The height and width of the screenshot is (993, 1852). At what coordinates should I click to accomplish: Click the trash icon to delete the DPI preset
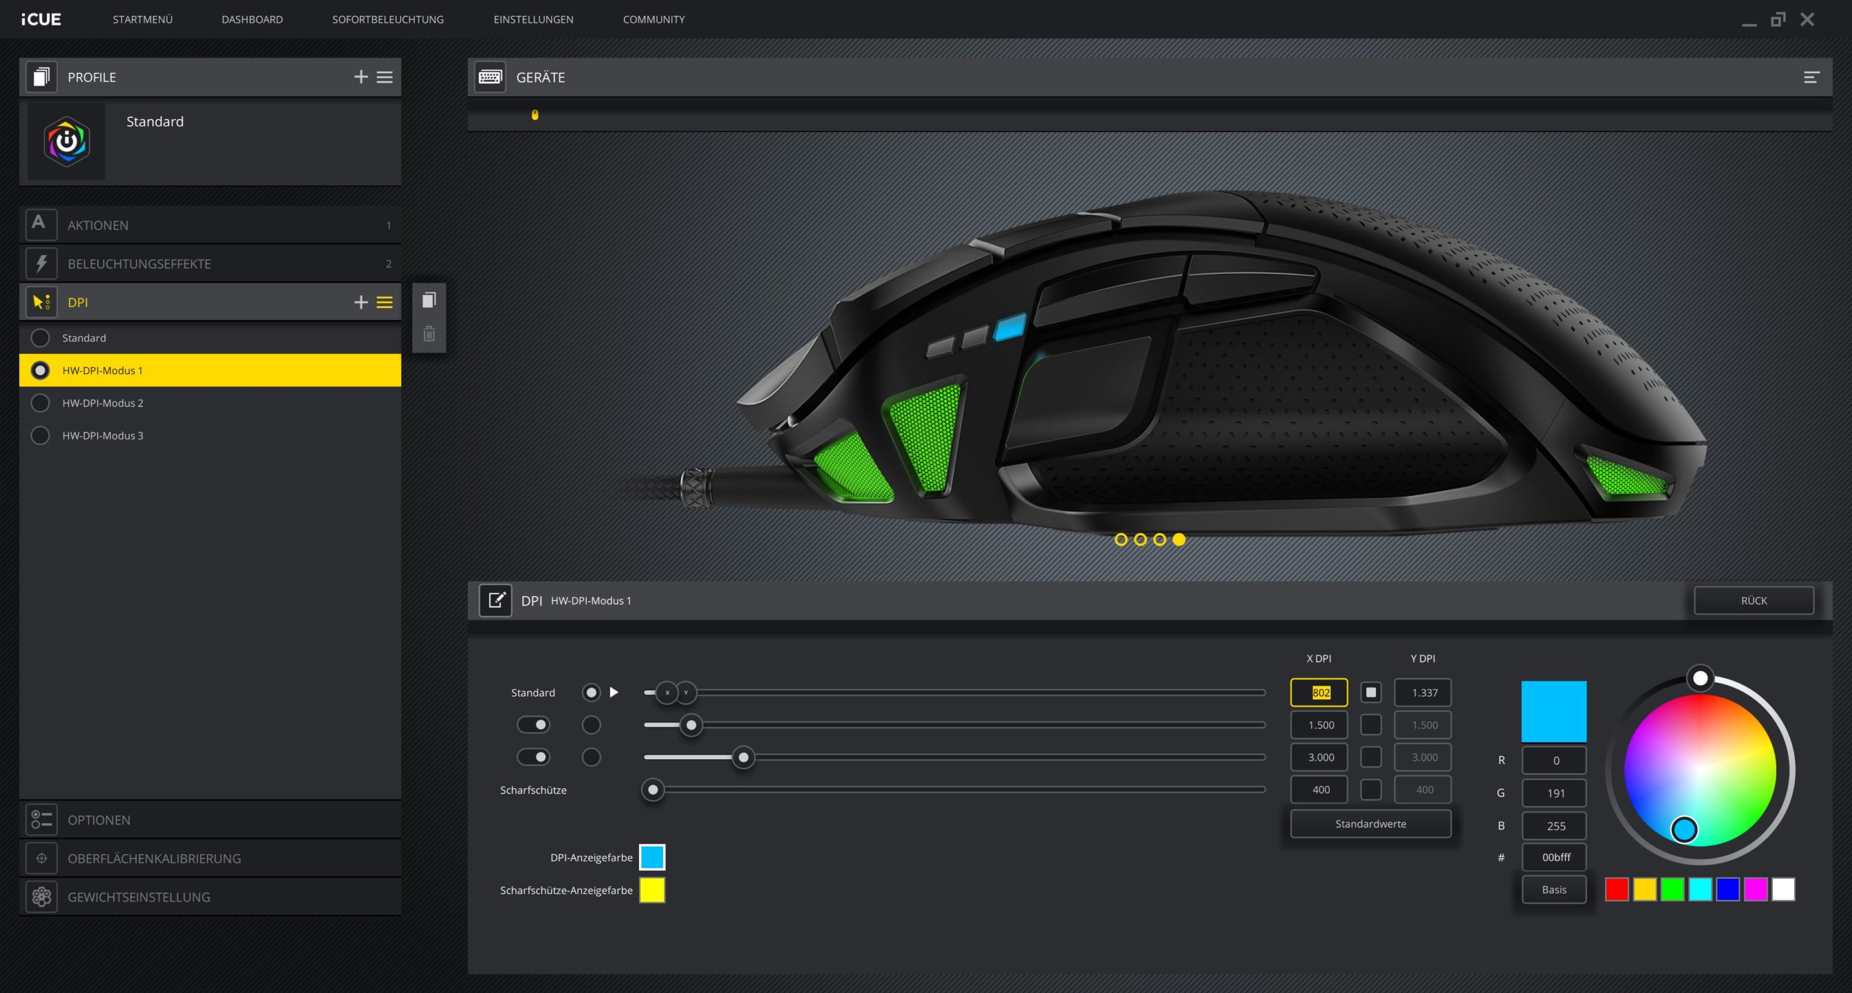pyautogui.click(x=429, y=334)
